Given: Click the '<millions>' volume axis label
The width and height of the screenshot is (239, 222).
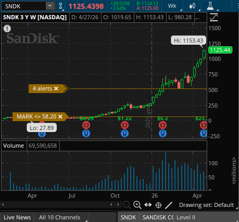Looking at the screenshot, I should [x=234, y=171].
